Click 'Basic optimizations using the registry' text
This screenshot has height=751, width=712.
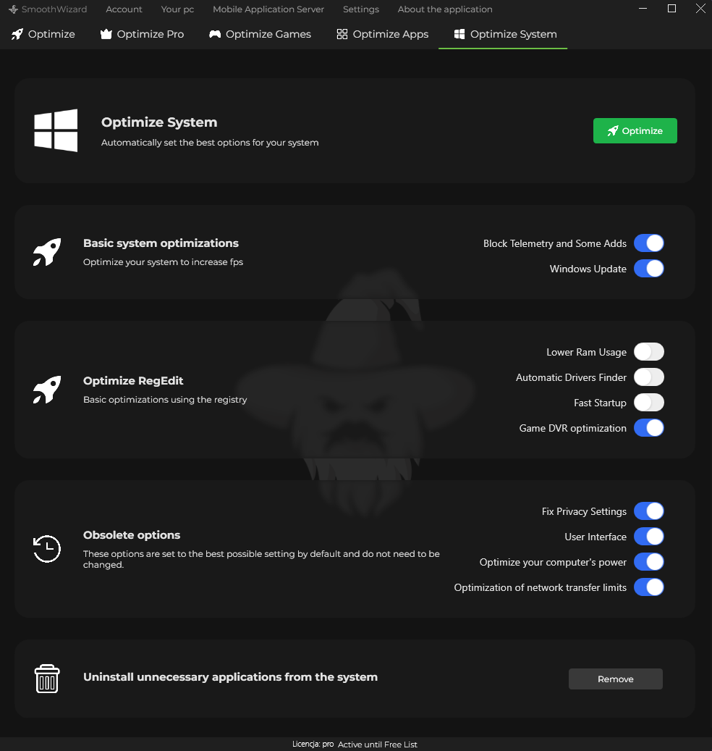point(165,400)
